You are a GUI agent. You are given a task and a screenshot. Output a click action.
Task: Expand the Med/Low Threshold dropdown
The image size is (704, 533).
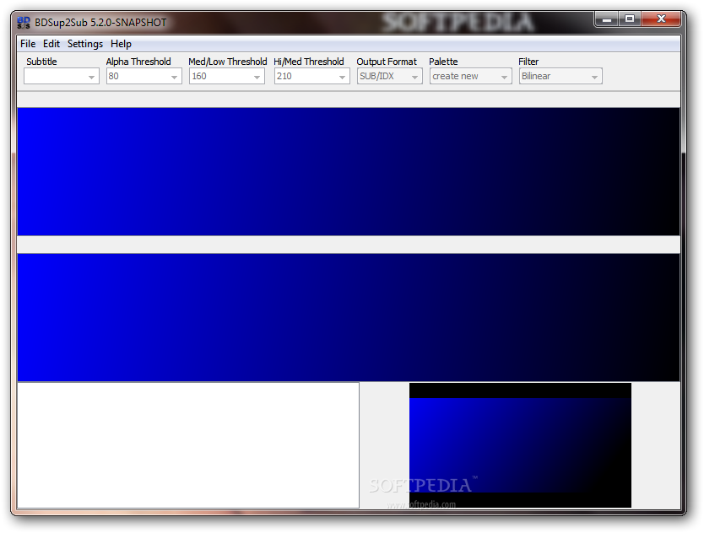(227, 76)
